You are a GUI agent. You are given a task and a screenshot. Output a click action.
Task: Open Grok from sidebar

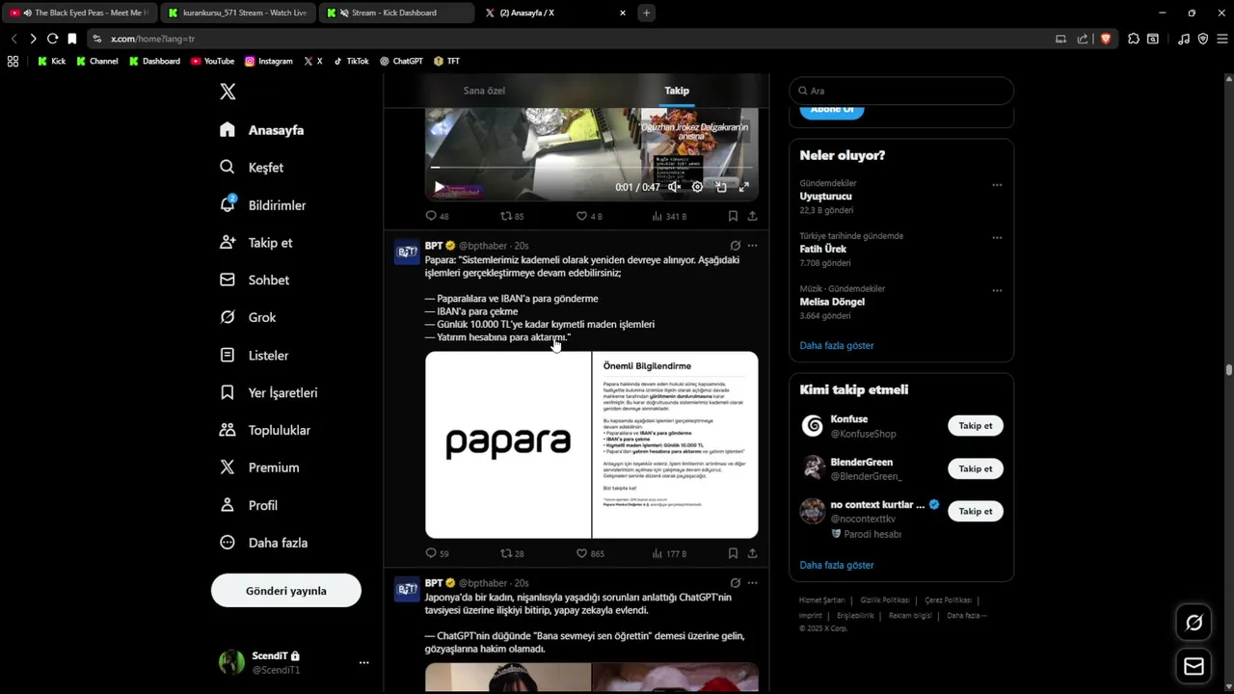coord(248,317)
